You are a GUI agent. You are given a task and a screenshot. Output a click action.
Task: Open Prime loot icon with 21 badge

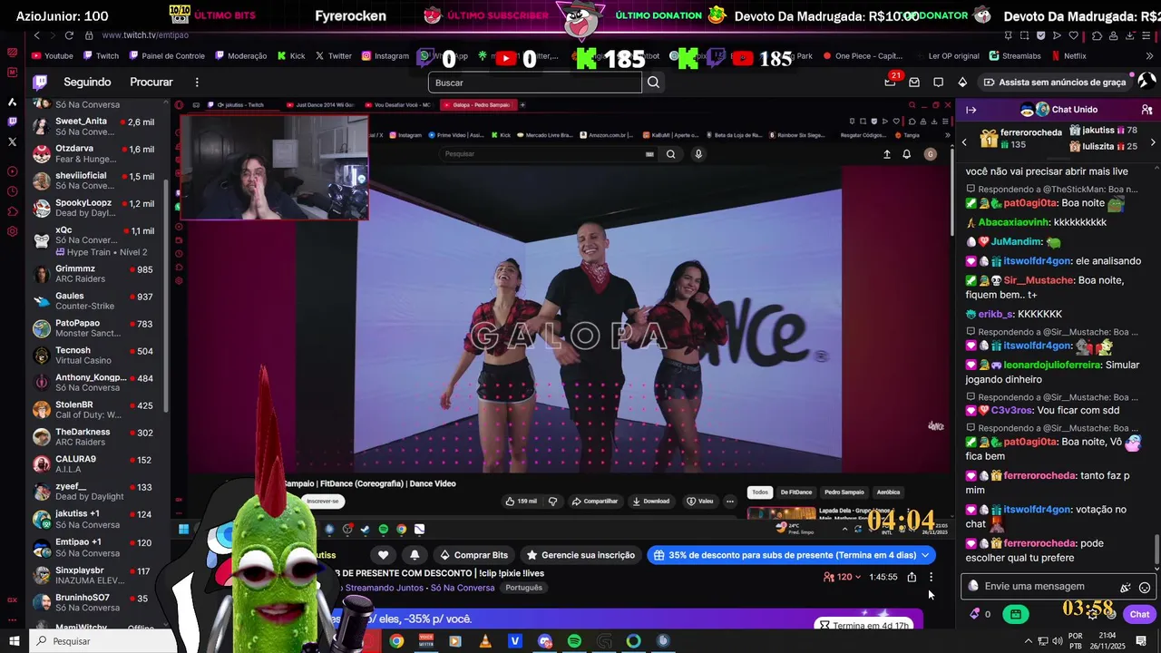click(x=890, y=82)
